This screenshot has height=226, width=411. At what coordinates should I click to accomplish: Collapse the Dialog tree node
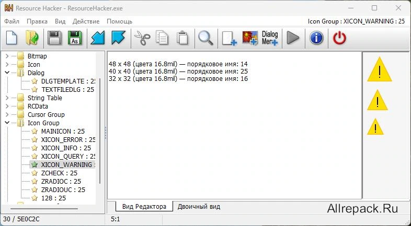coord(7,73)
